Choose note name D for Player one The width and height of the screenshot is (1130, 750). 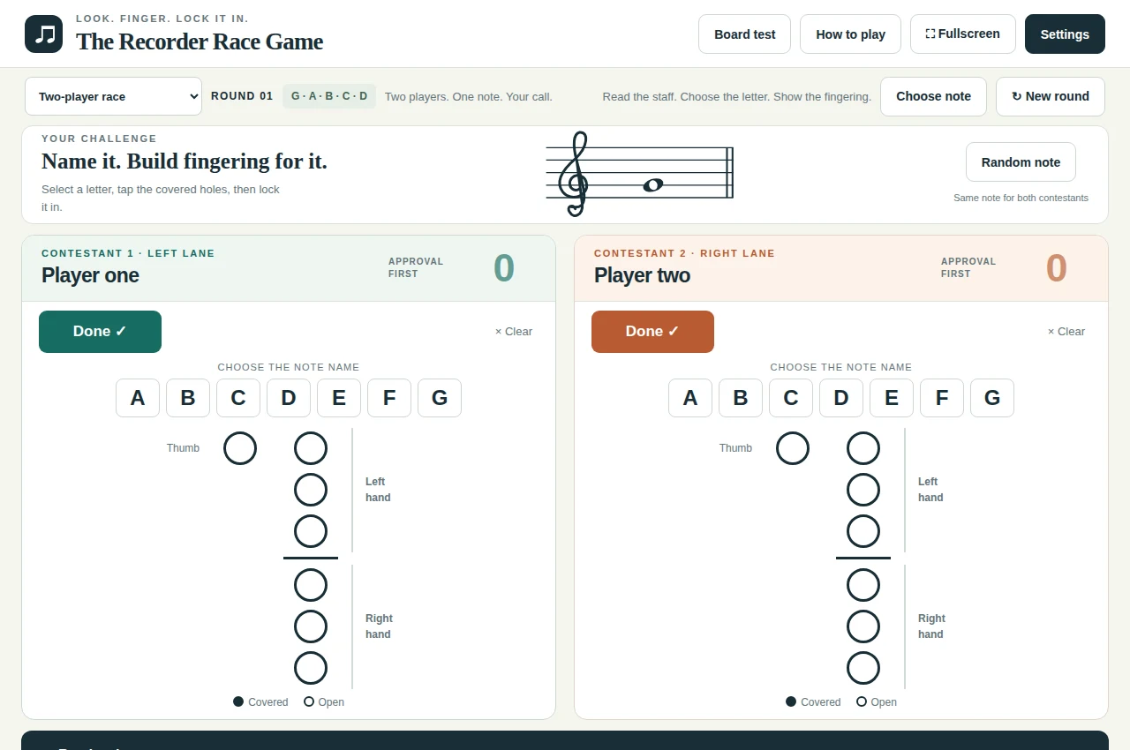coord(289,398)
